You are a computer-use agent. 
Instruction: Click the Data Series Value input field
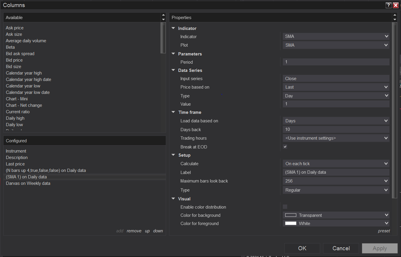click(336, 104)
